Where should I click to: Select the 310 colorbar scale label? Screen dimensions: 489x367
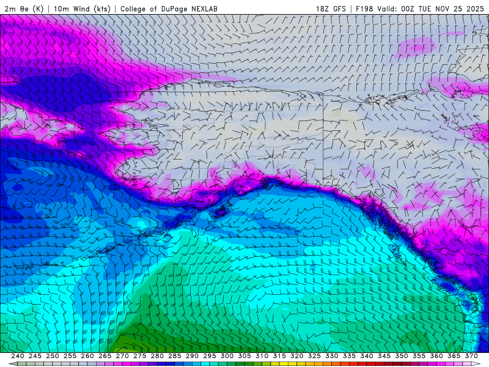[x=262, y=356]
